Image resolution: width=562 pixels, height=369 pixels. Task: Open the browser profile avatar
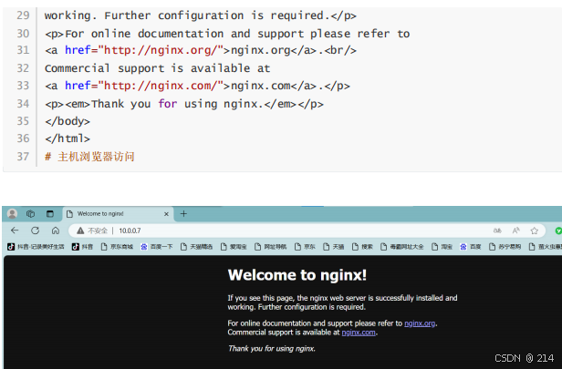[x=12, y=214]
